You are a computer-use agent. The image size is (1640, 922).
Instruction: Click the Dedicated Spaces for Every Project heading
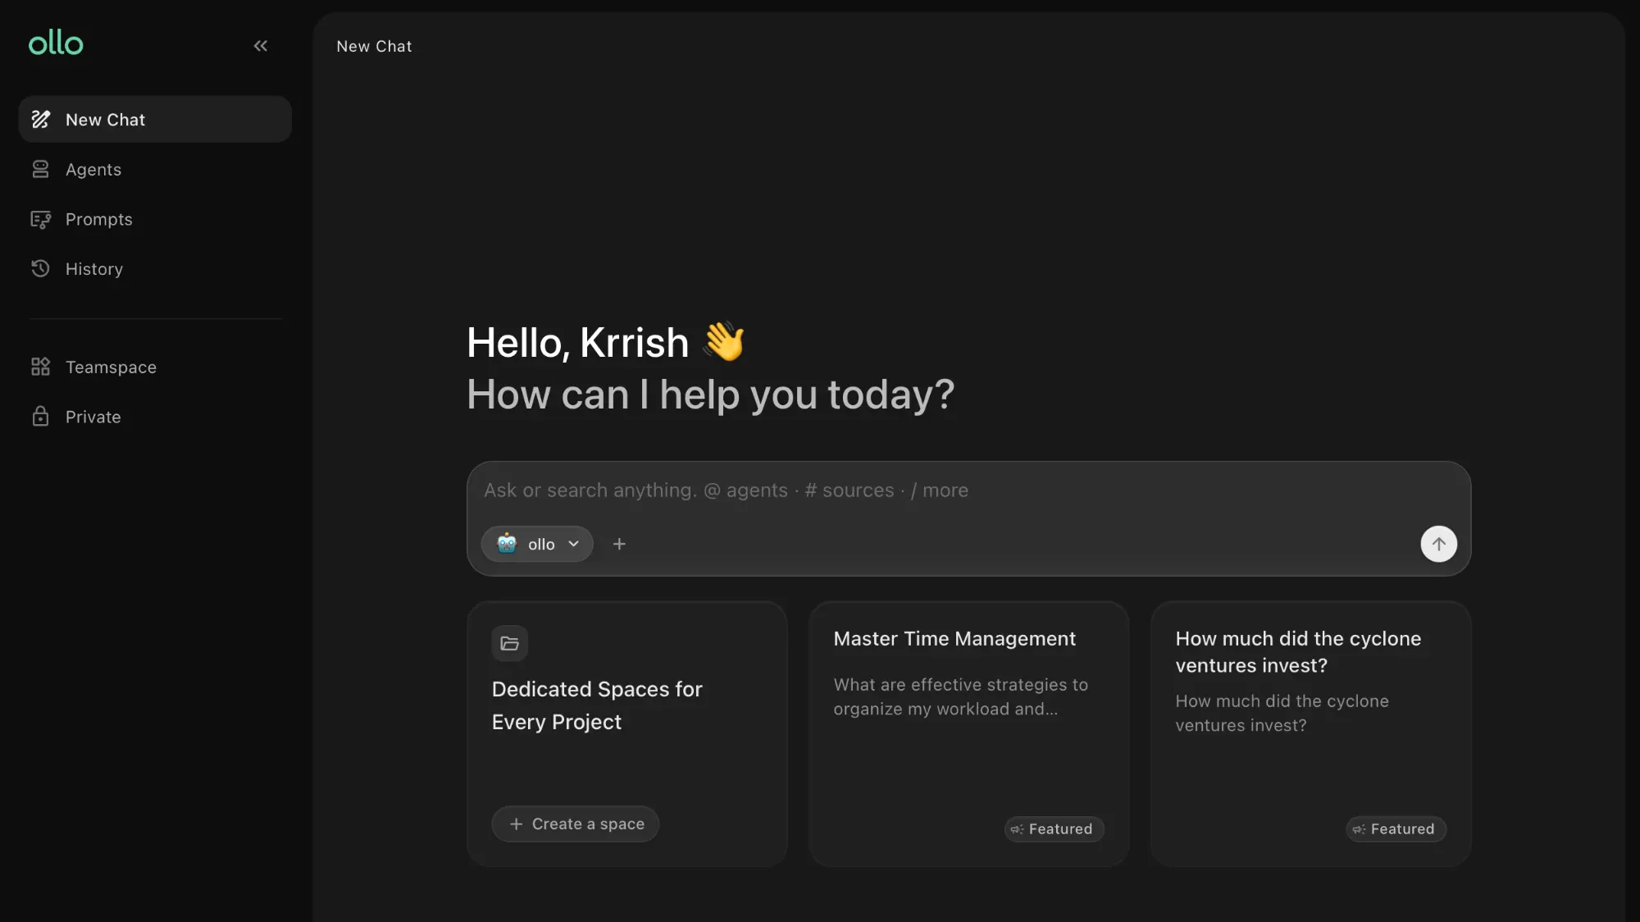tap(597, 705)
